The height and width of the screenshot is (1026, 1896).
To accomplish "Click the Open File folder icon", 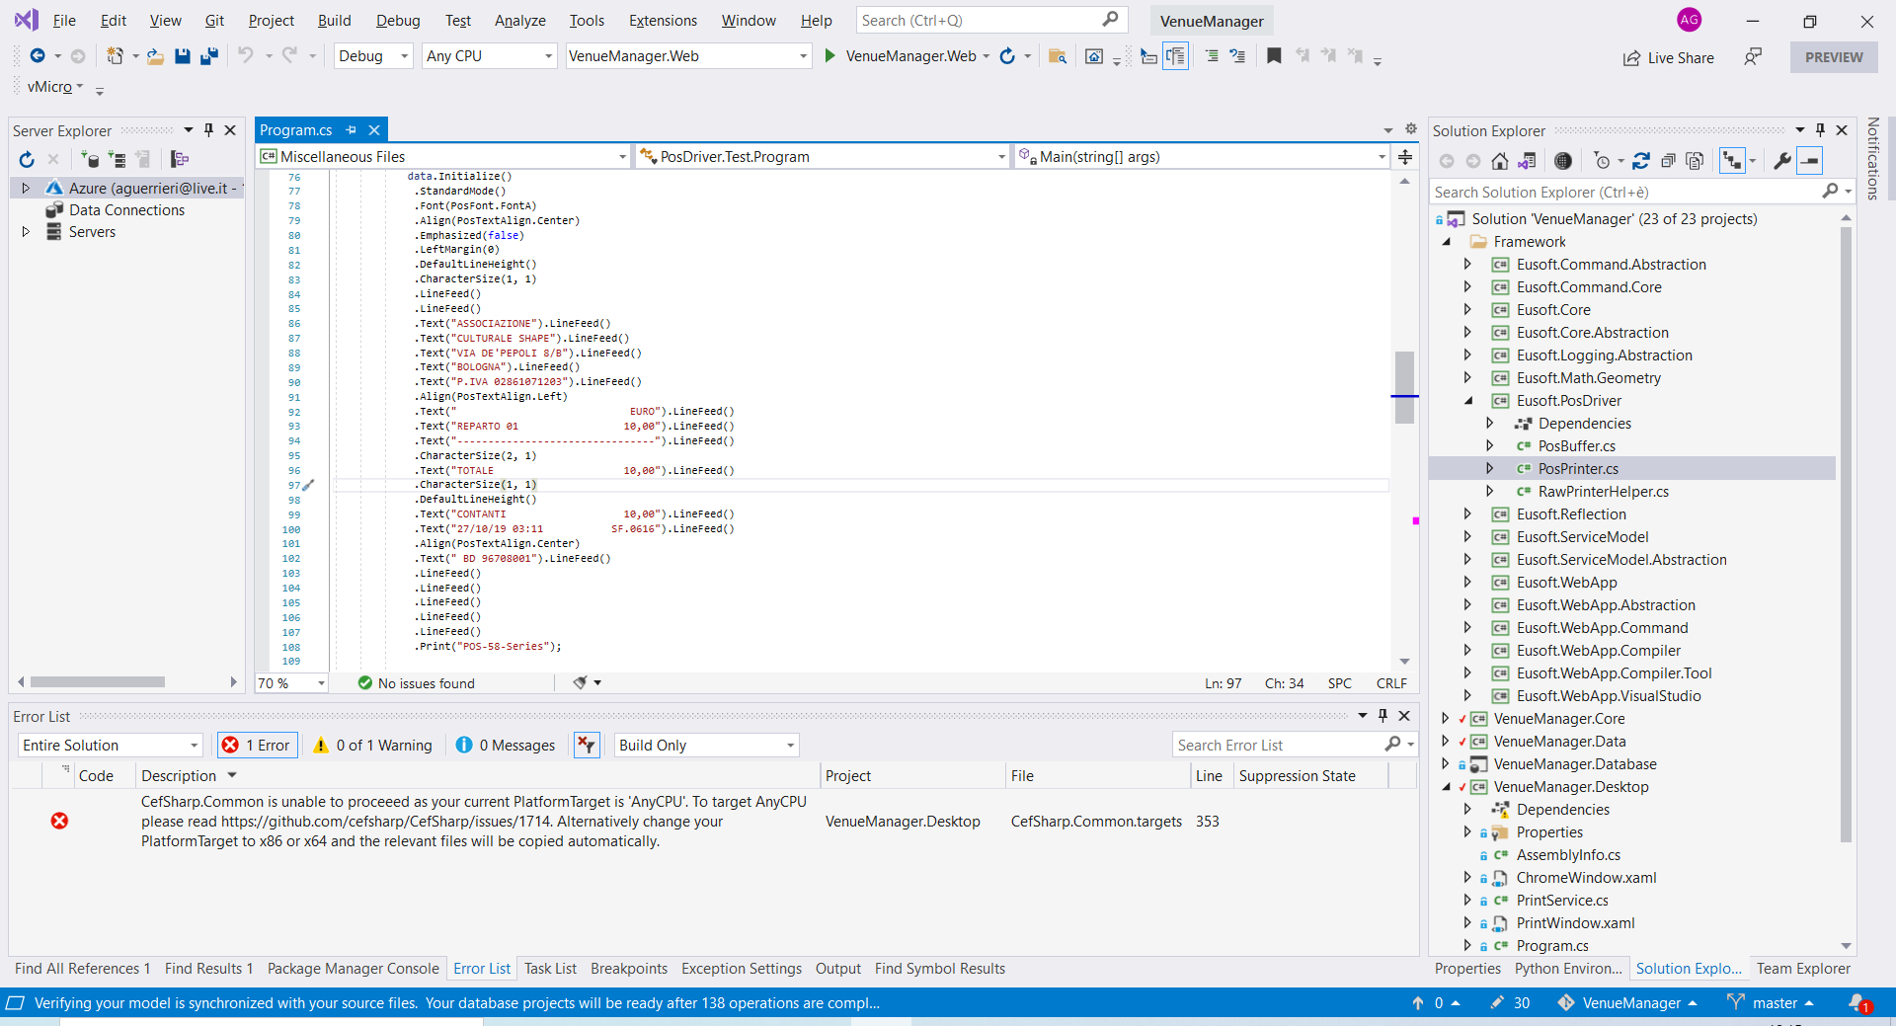I will coord(155,56).
